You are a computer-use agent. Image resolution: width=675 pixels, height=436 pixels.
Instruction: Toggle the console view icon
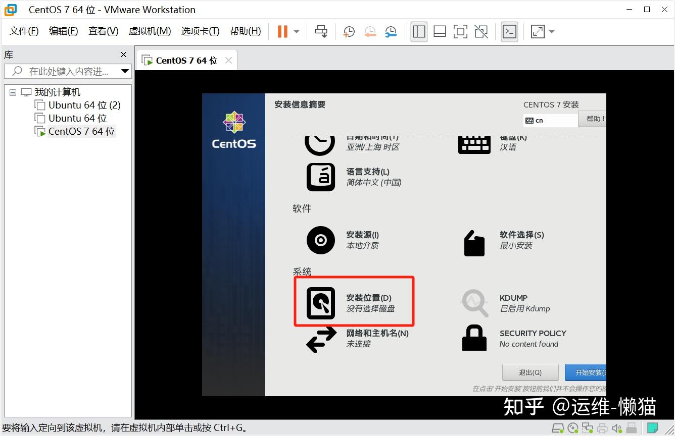pyautogui.click(x=509, y=31)
